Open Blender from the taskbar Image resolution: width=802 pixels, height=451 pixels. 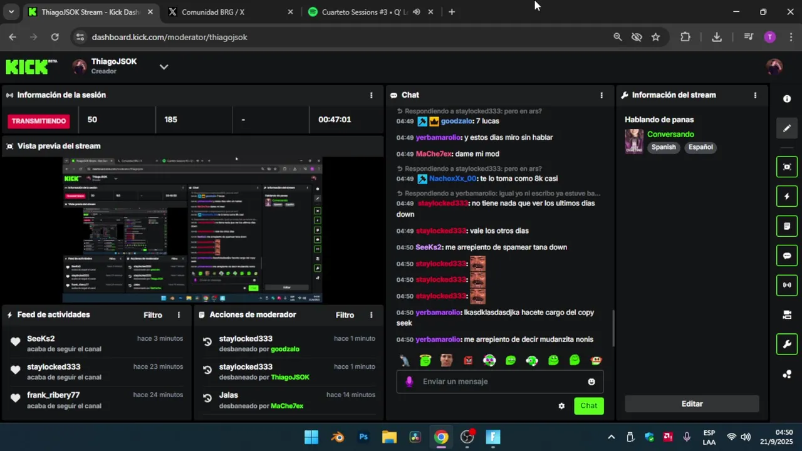pyautogui.click(x=338, y=437)
